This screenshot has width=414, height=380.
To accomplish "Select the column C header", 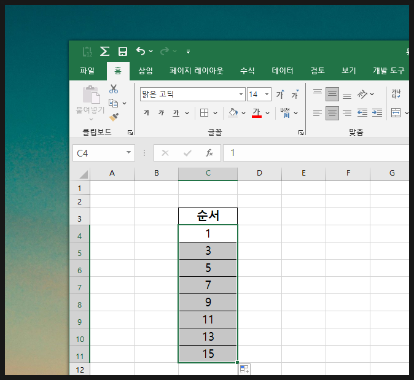I will point(208,173).
